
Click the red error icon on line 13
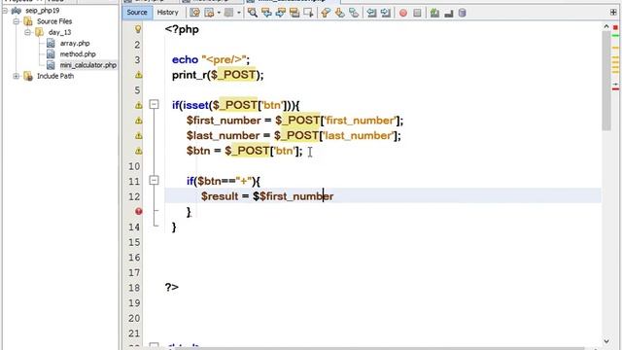[138, 212]
